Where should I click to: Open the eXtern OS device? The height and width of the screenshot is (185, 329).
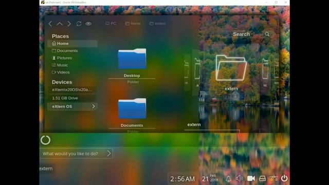click(72, 106)
